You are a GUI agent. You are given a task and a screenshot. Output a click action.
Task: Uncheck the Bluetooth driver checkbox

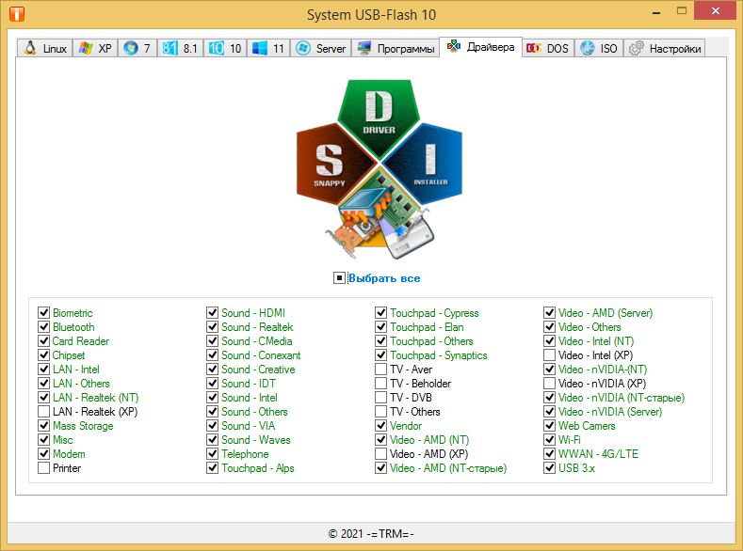pos(43,327)
